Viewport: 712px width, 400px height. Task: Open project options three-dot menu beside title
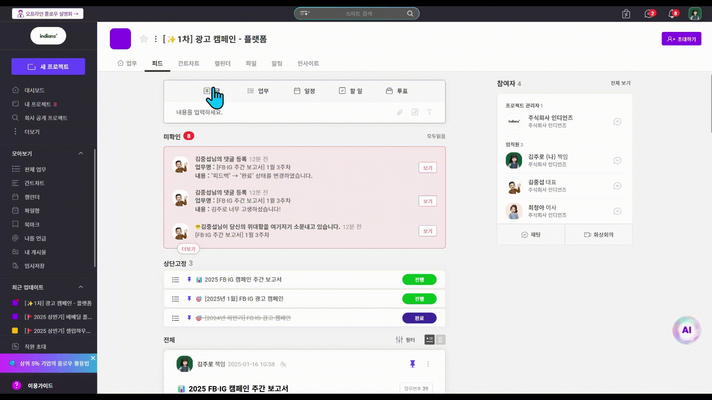click(156, 39)
